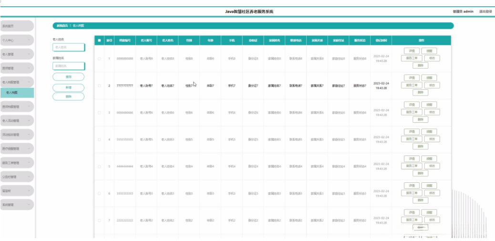Open 详情 for row 6666666666

412,105
